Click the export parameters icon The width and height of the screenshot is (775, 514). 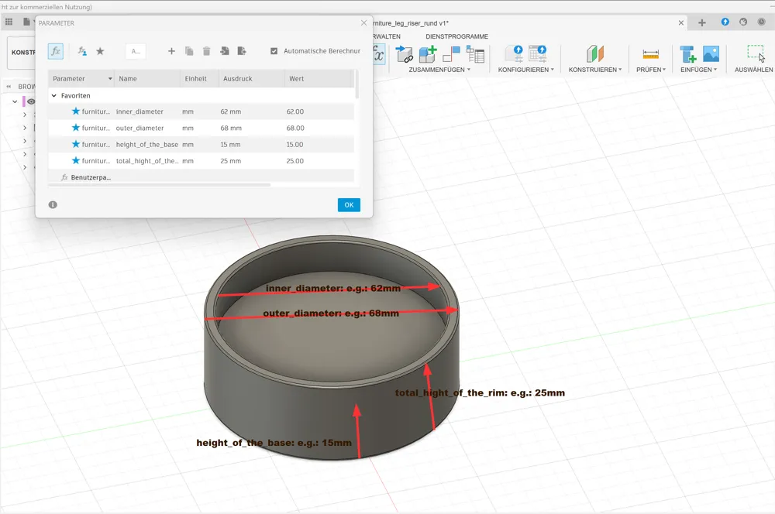tap(242, 51)
